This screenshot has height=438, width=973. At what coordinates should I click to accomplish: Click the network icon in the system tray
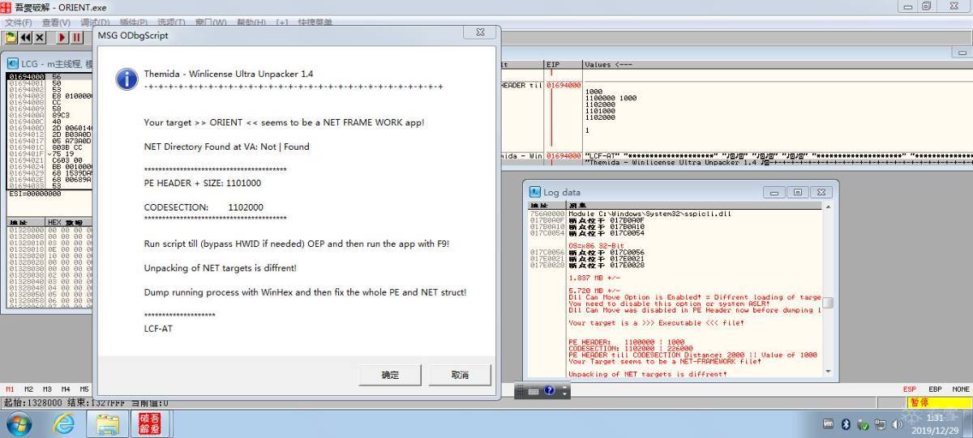click(x=881, y=424)
